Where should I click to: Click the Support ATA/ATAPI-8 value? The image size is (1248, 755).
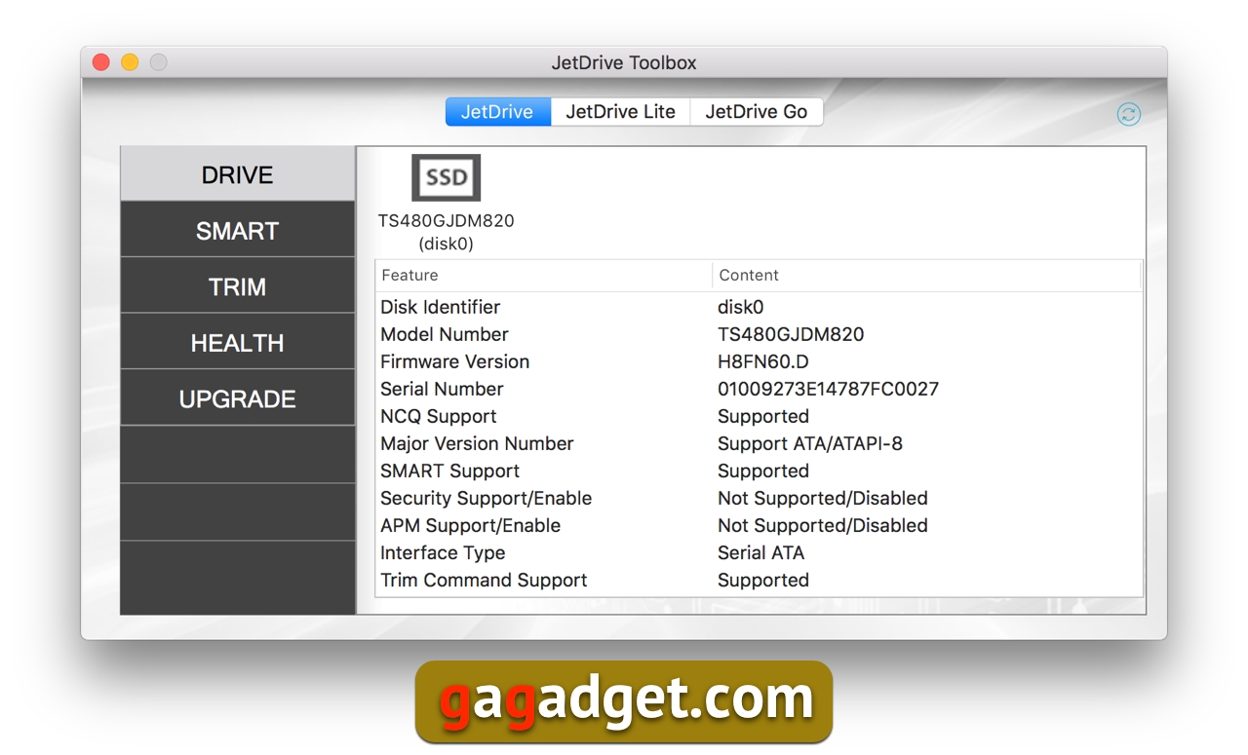click(x=810, y=443)
